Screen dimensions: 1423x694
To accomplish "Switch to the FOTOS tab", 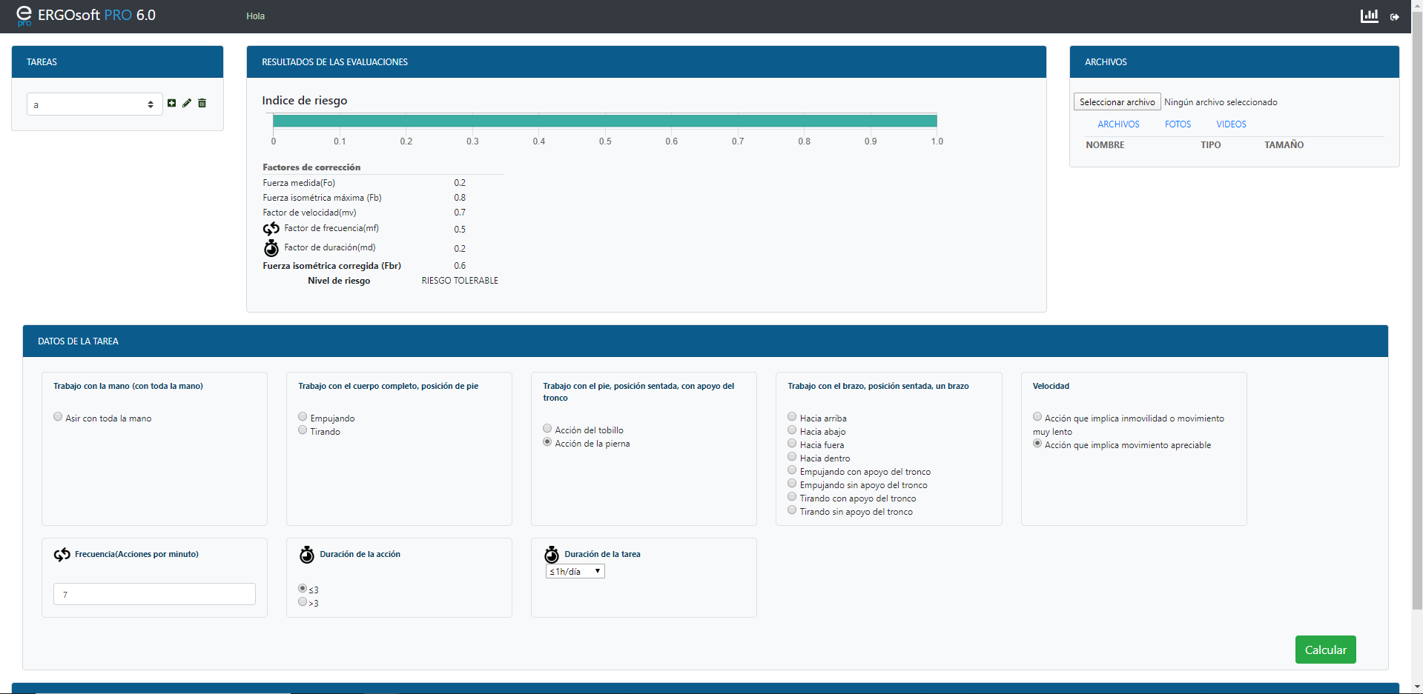I will point(1178,124).
